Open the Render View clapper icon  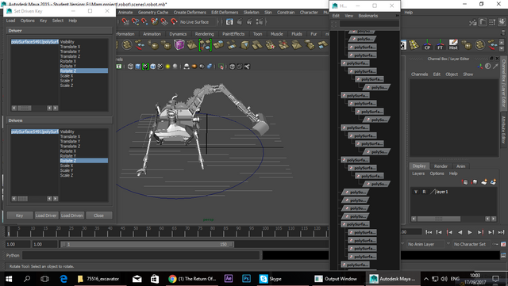coord(229,21)
